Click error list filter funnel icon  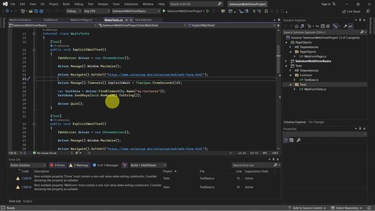click(124, 165)
